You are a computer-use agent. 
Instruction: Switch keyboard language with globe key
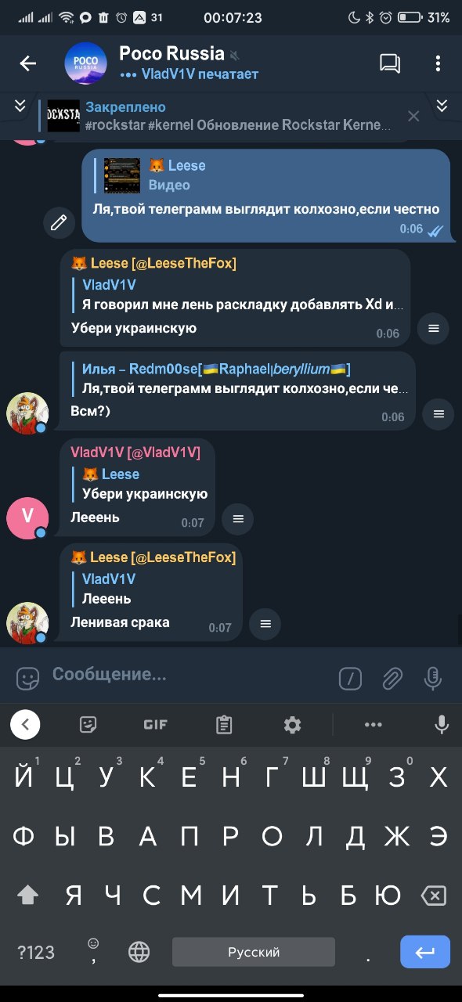tap(139, 952)
